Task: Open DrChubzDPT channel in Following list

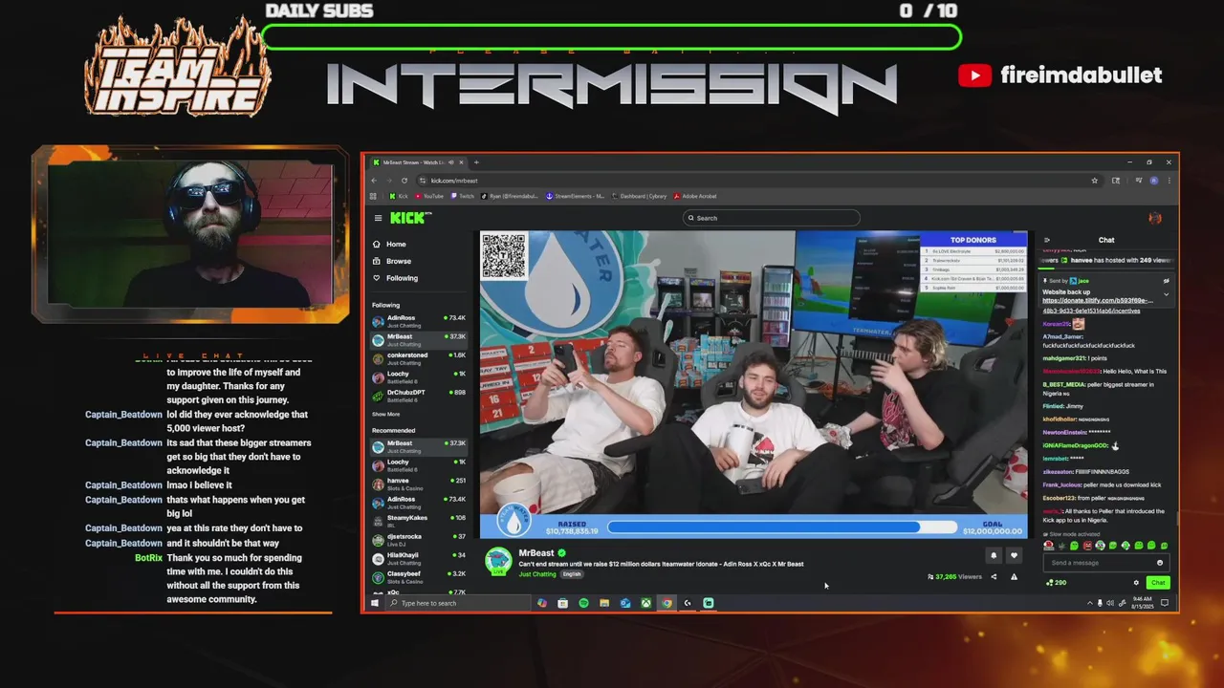Action: pyautogui.click(x=419, y=395)
